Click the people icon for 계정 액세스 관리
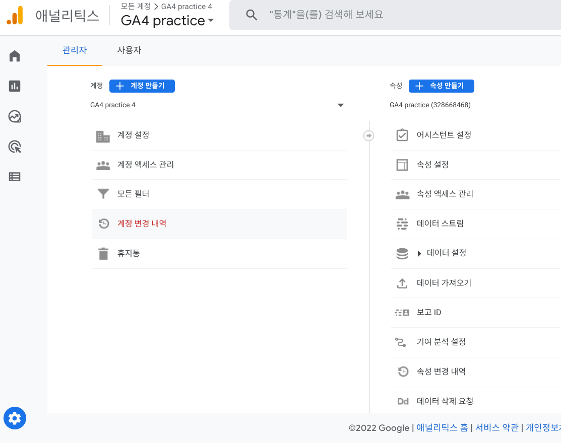 [x=103, y=166]
